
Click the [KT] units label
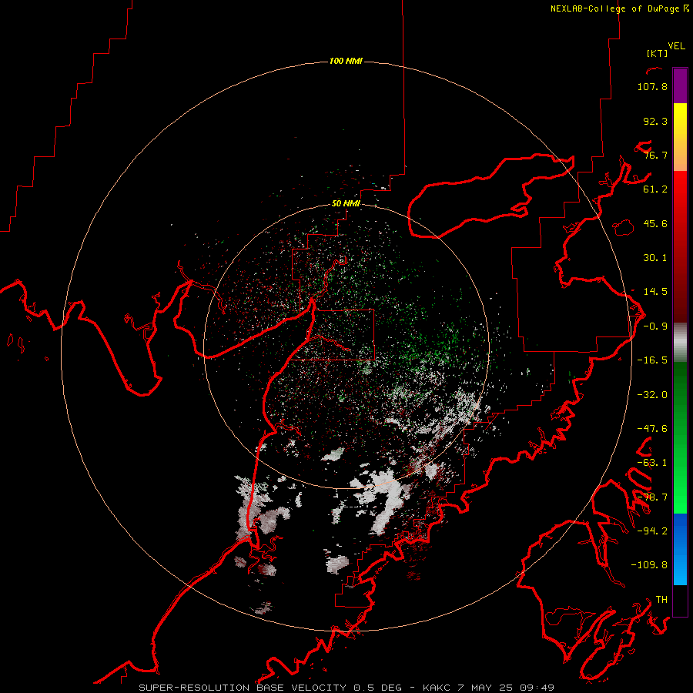coord(657,53)
